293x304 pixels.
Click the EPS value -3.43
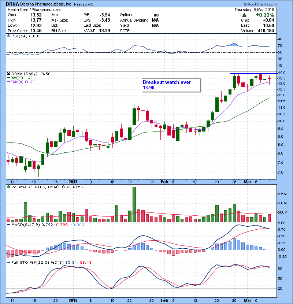point(105,20)
